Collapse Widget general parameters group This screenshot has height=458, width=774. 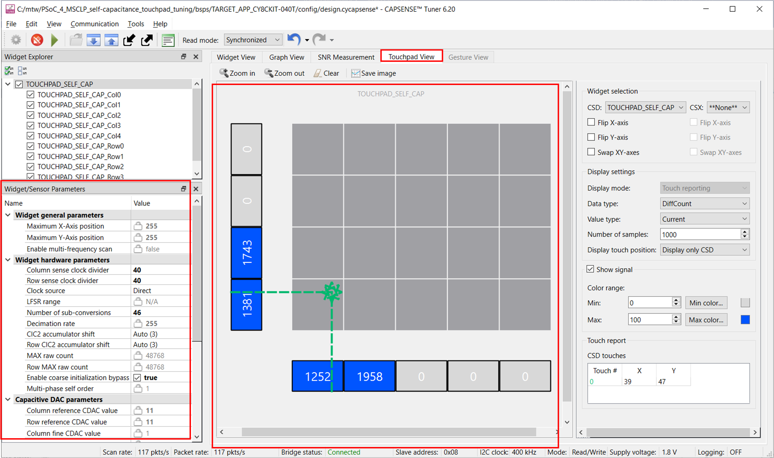8,215
